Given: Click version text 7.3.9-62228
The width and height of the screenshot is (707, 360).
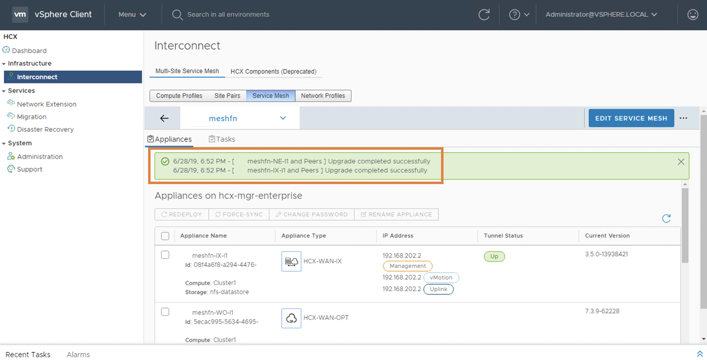Looking at the screenshot, I should (602, 311).
